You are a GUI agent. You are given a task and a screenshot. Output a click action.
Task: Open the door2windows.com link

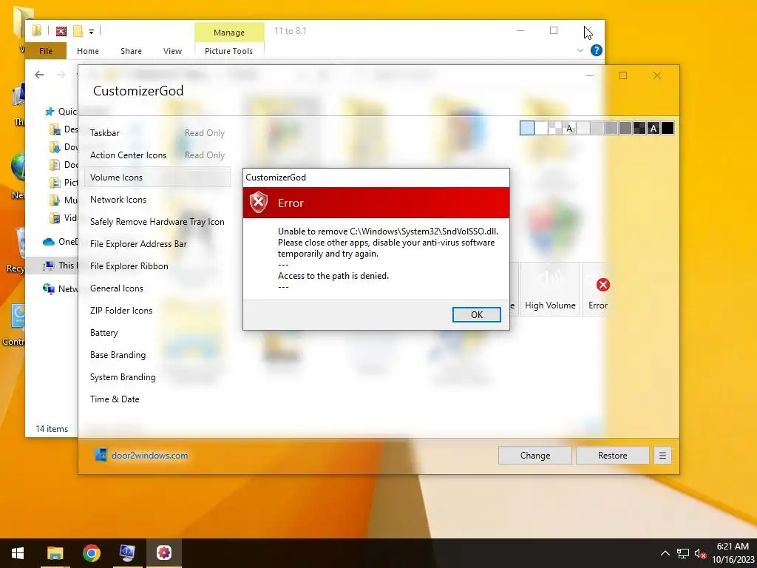tap(149, 455)
